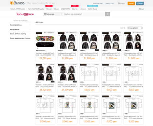The width and height of the screenshot is (153, 126).
Task: Click the Buyee logo
Action: [x=17, y=3]
